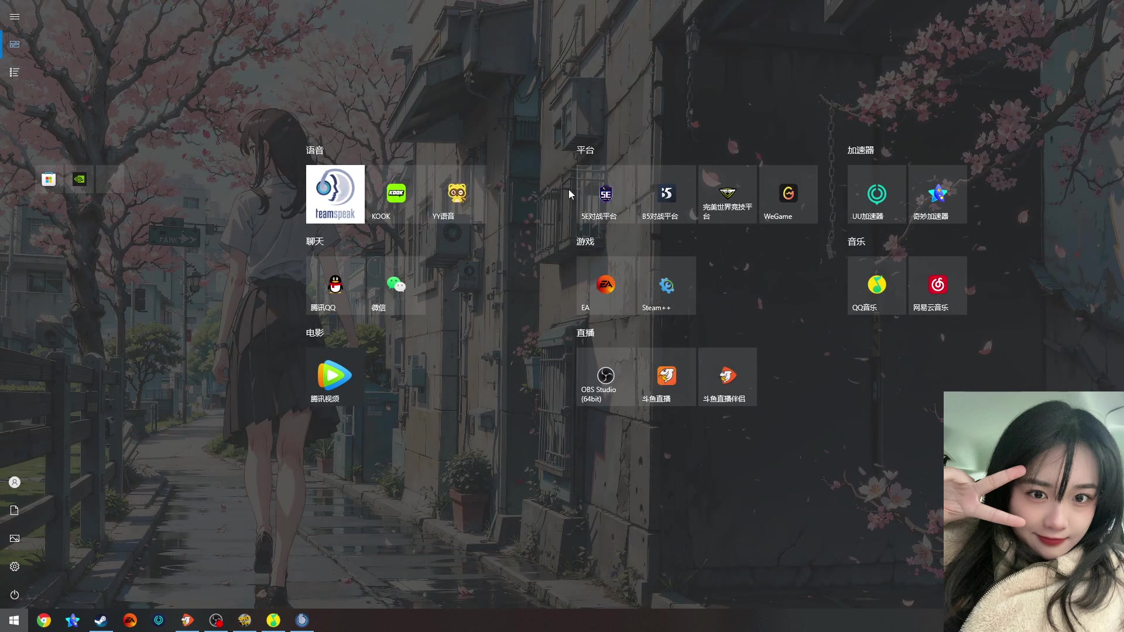Launch the 斗鱼直播 tile
This screenshot has height=632, width=1124.
coord(667,377)
